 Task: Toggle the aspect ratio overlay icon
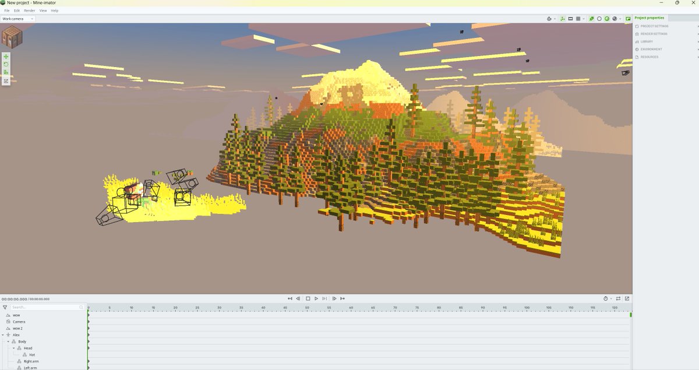570,19
